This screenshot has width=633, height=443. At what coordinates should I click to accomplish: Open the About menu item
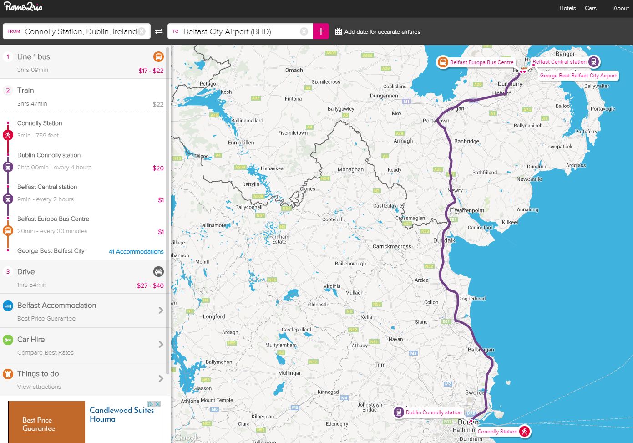621,8
